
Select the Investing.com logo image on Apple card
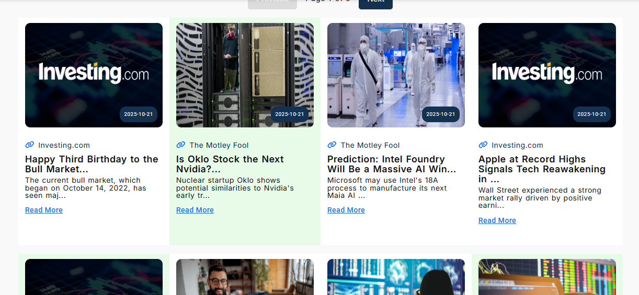click(547, 75)
